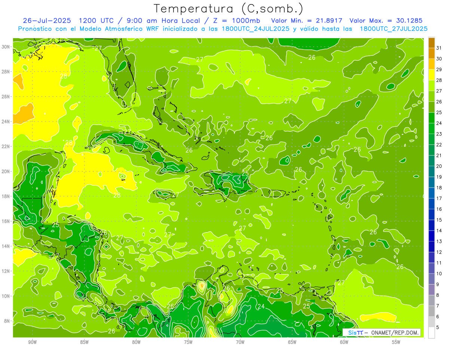Click the '70W' longitude axis label

(x=240, y=342)
